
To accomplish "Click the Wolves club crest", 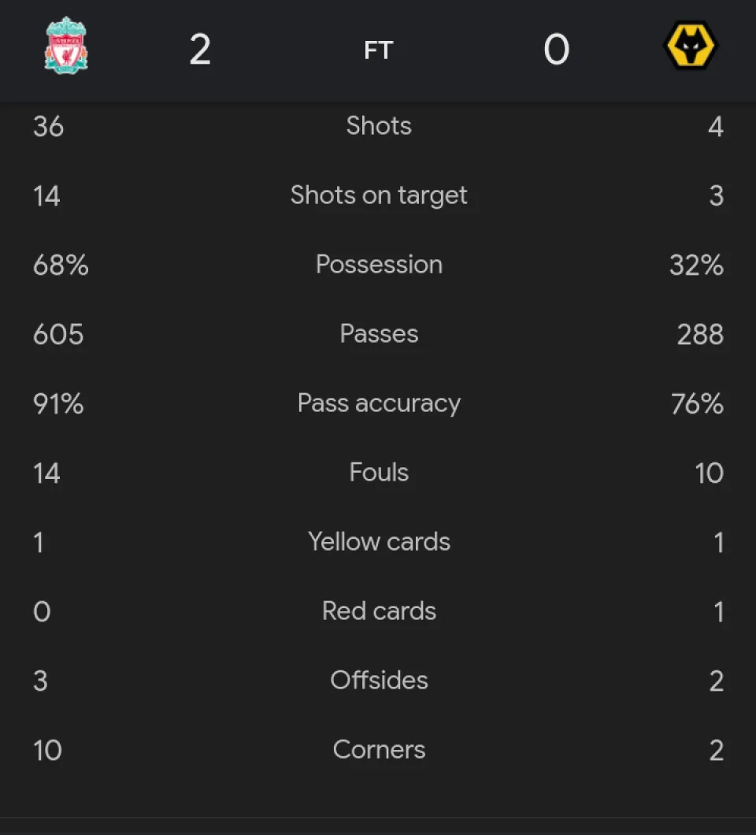I will tap(690, 46).
